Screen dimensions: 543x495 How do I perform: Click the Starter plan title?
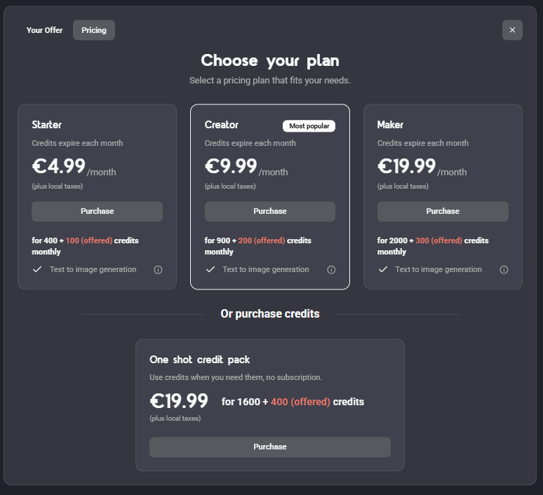47,125
